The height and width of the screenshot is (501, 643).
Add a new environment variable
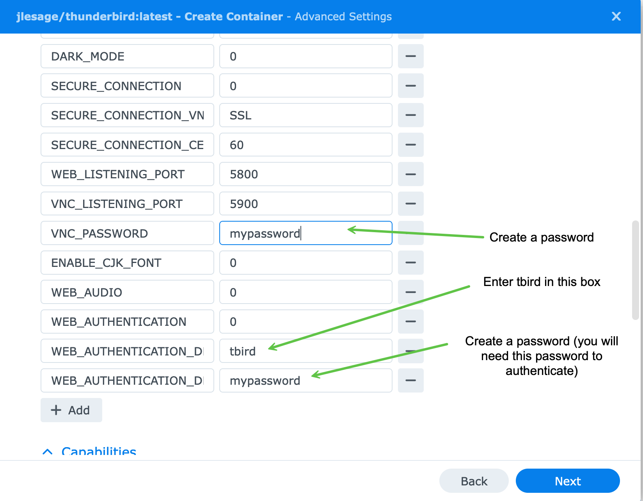(71, 410)
